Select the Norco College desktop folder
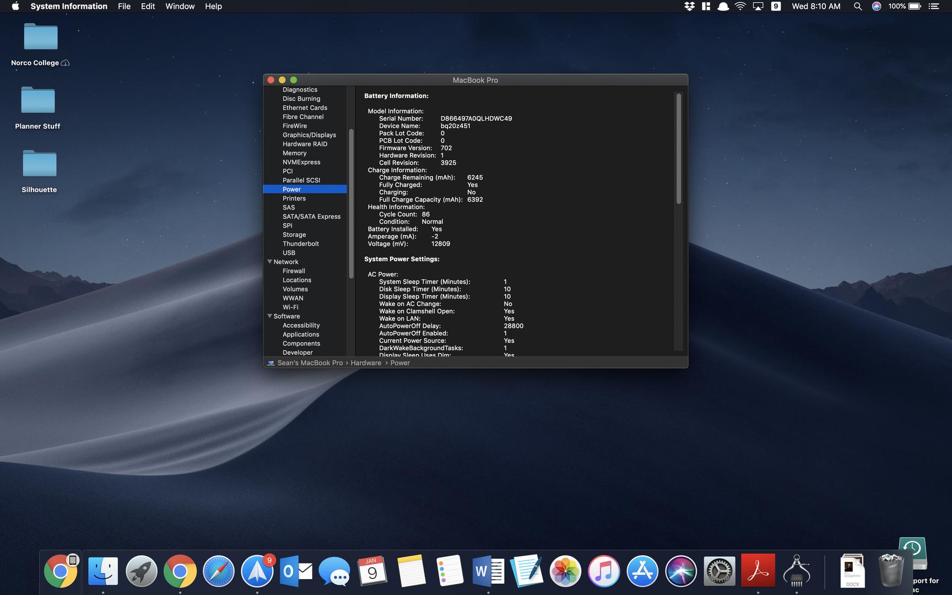Image resolution: width=952 pixels, height=595 pixels. click(40, 45)
